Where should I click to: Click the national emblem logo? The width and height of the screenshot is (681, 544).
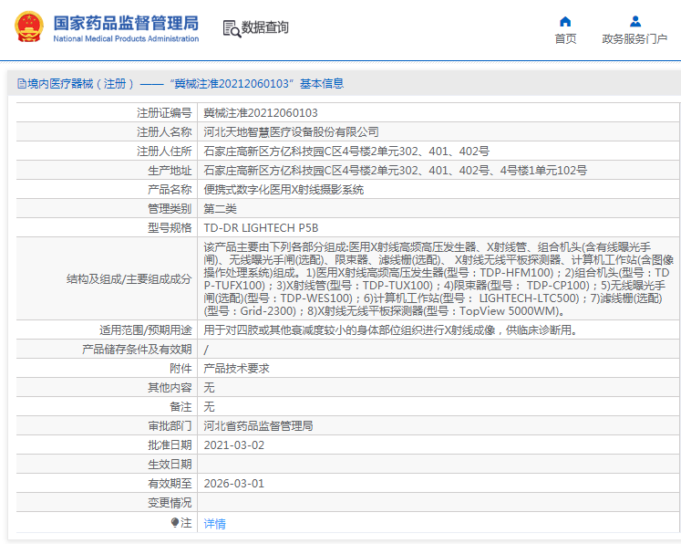coord(29,27)
